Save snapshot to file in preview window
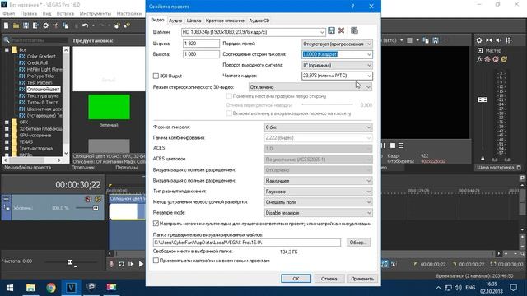The height and width of the screenshot is (296, 527). [436, 40]
